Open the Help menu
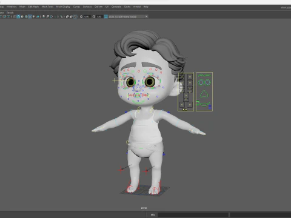 pyautogui.click(x=146, y=7)
